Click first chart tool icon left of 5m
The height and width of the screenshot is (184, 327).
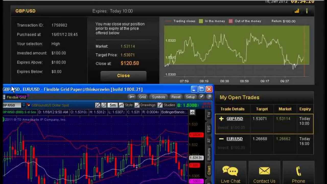click(x=98, y=105)
